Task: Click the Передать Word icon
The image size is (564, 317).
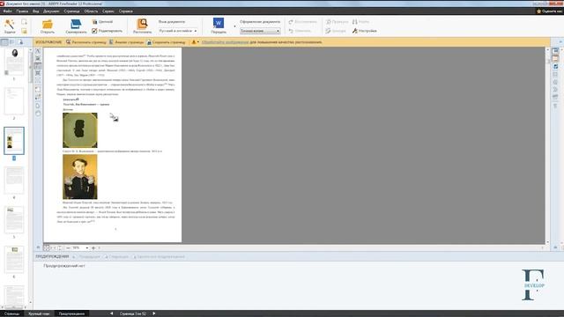Action: [x=219, y=26]
